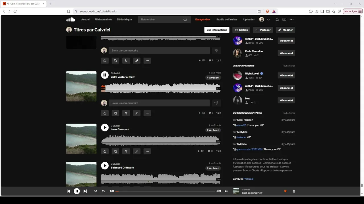Screen dimensions: 364x204
Task: Seek within the Inner Glowpath waveform
Action: 161,140
